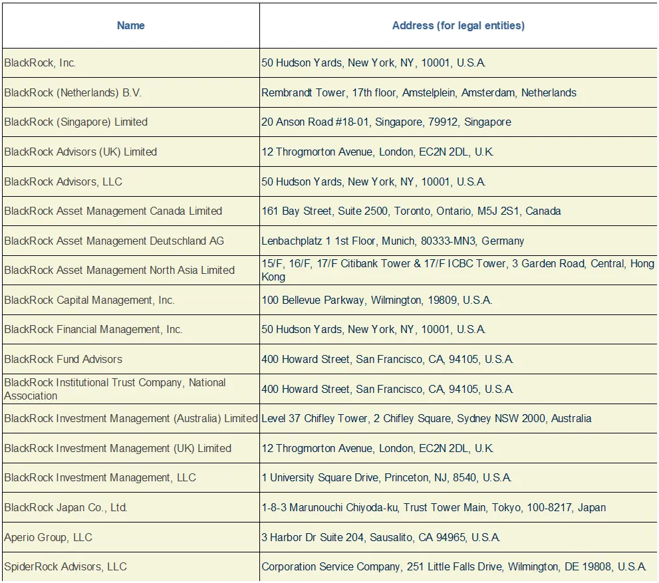Select the Lenbachplatz Munich address
The image size is (659, 583).
click(x=458, y=241)
